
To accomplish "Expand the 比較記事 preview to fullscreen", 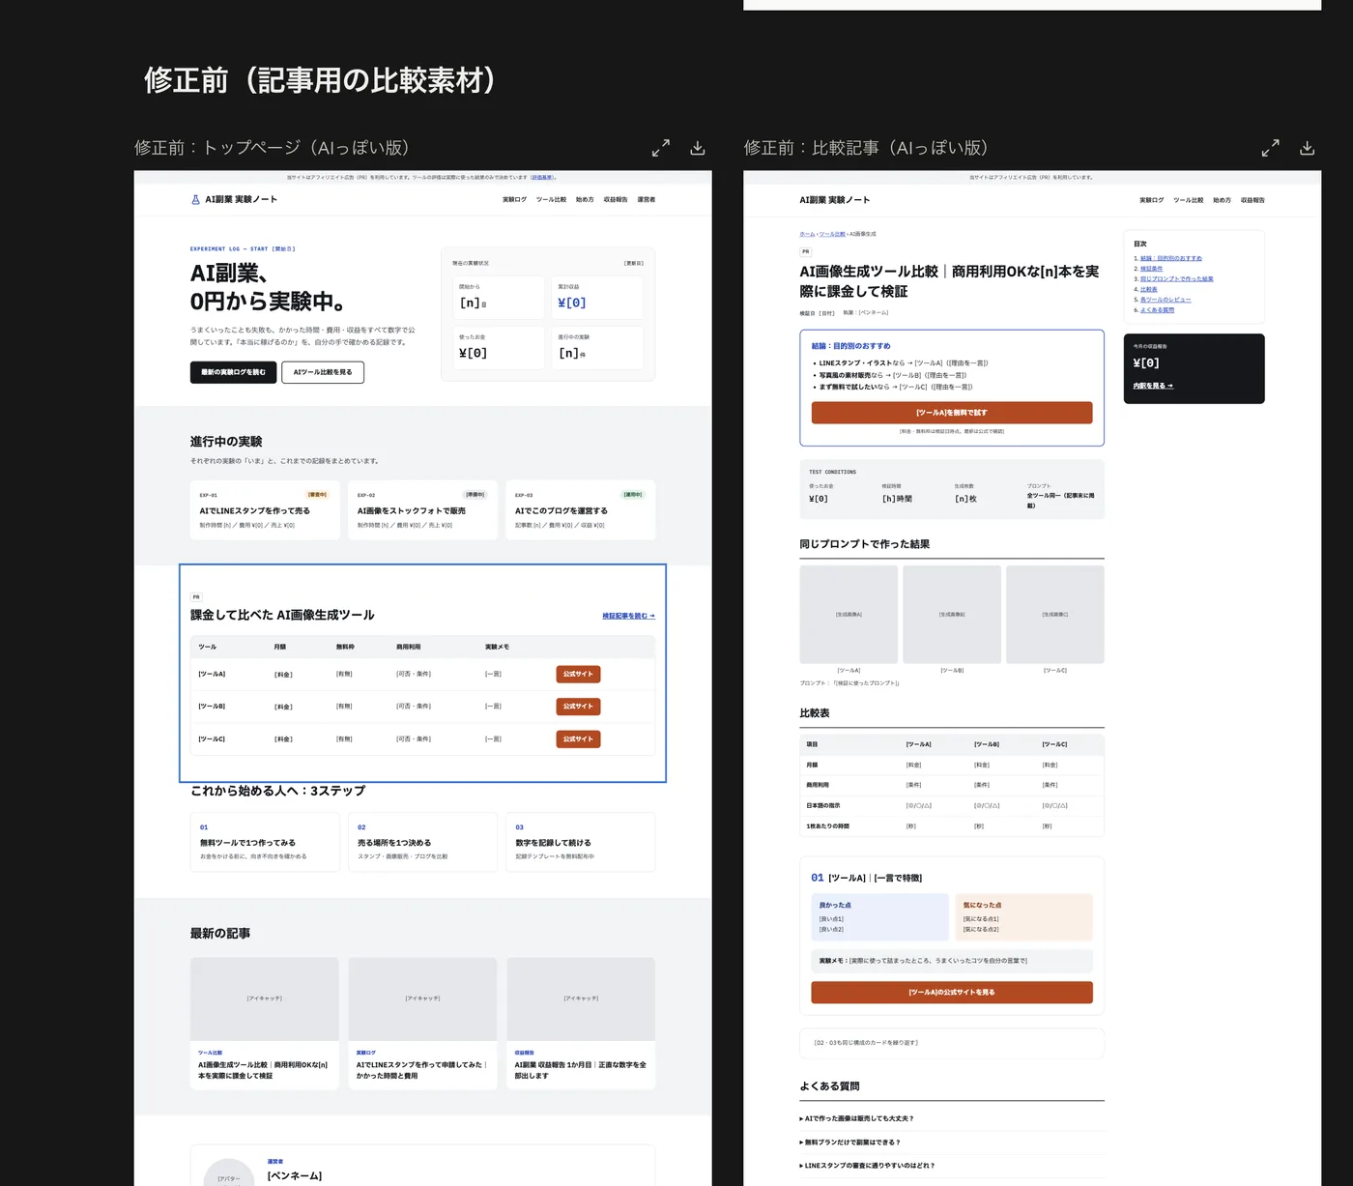I will click(1271, 148).
